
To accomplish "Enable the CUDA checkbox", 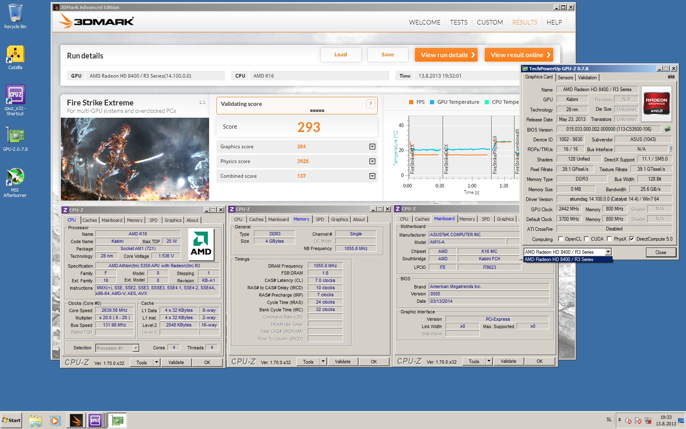I will click(x=586, y=239).
